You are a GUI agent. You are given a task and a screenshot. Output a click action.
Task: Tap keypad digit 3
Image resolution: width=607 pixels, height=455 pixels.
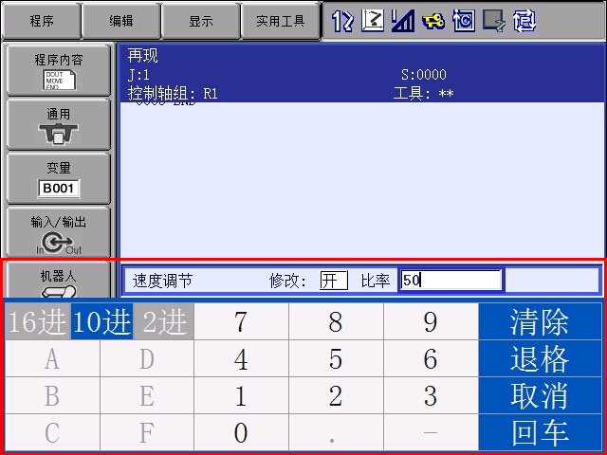(431, 395)
